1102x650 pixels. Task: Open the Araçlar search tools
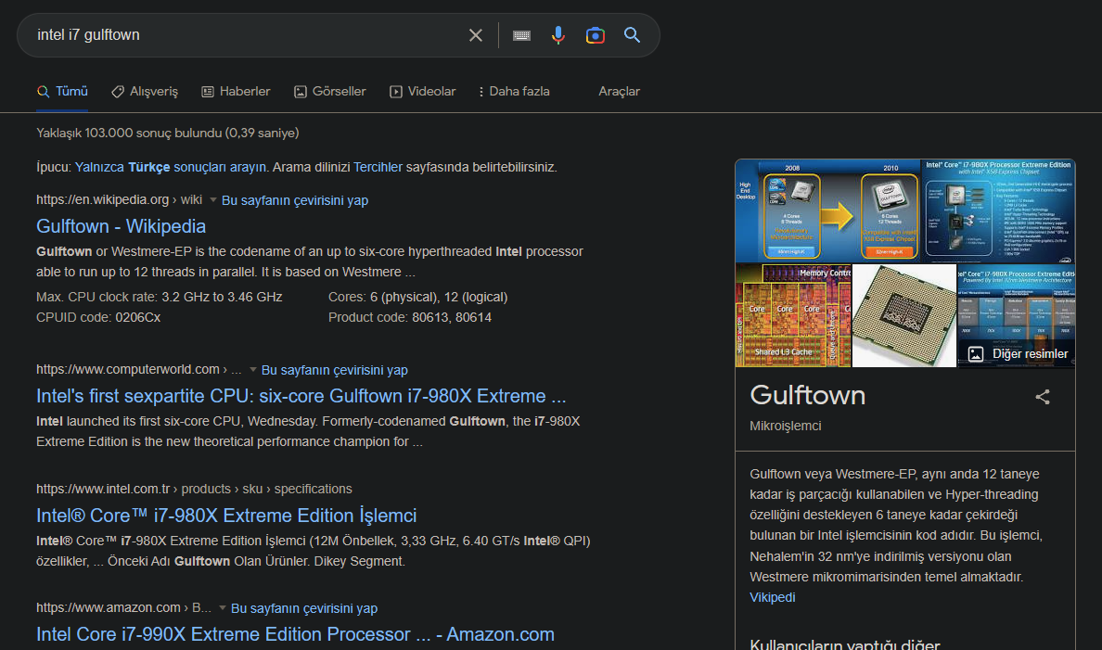pyautogui.click(x=619, y=92)
